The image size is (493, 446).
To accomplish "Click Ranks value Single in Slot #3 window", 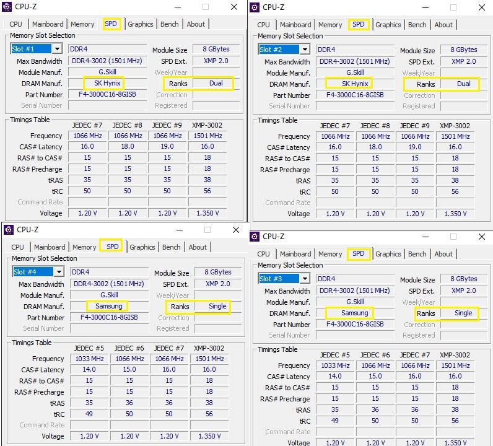I will coord(463,313).
